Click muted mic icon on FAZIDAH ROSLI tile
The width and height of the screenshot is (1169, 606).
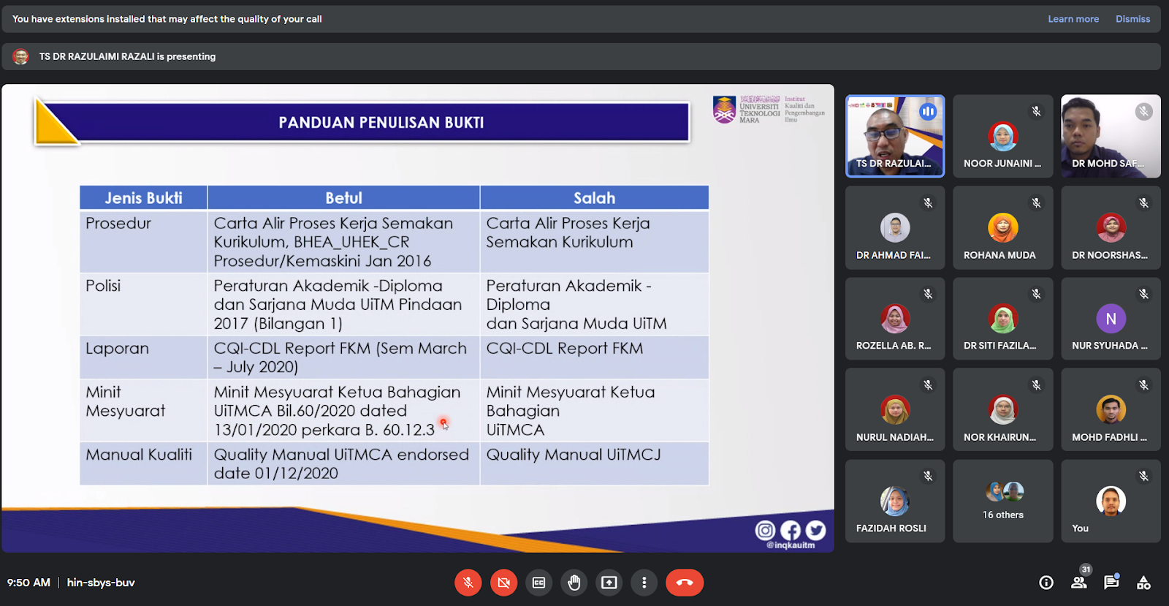coord(928,477)
